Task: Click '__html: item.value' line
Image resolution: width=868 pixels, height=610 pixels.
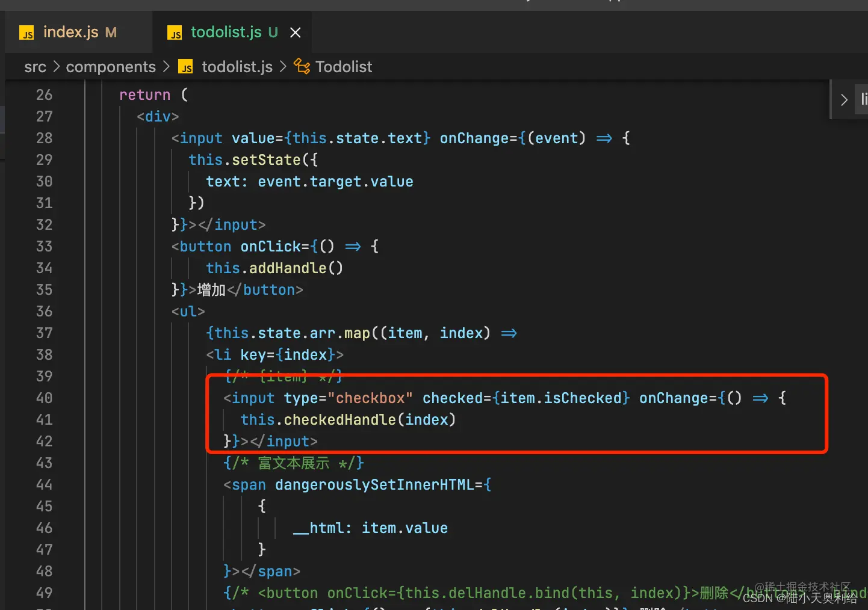Action: tap(370, 528)
